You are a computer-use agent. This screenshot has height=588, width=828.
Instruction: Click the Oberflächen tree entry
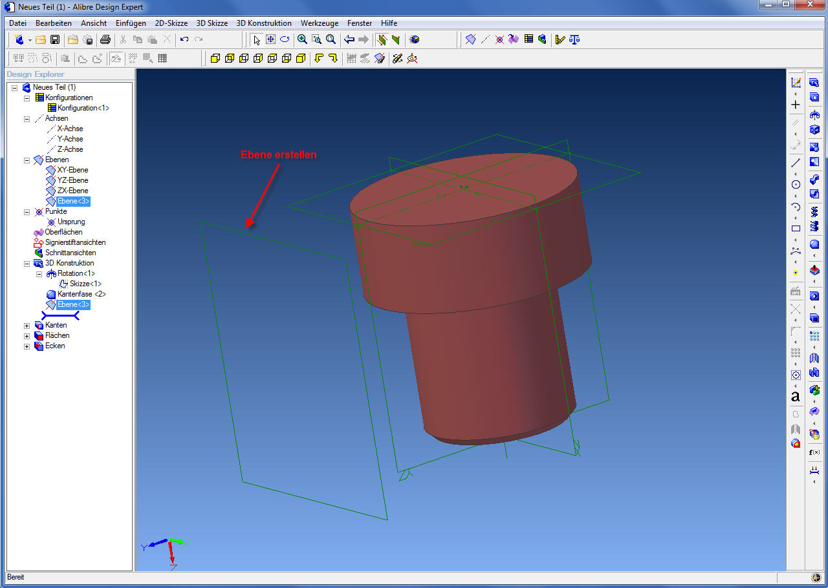pos(63,232)
